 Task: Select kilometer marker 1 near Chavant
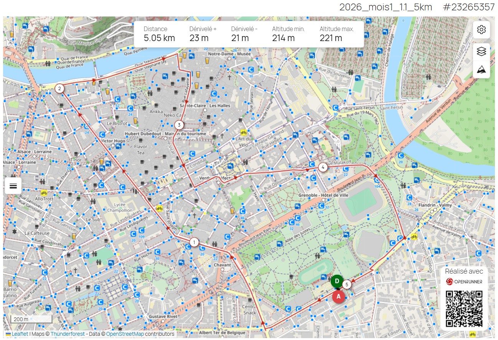194,242
